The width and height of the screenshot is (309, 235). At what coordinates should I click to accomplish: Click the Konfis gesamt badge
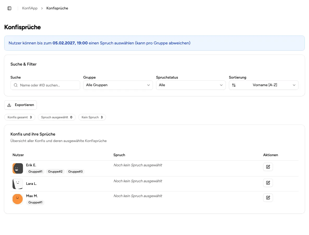(x=20, y=117)
